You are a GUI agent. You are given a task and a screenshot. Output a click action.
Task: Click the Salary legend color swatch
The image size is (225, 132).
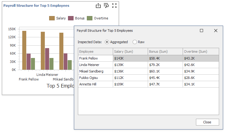coord(52,18)
